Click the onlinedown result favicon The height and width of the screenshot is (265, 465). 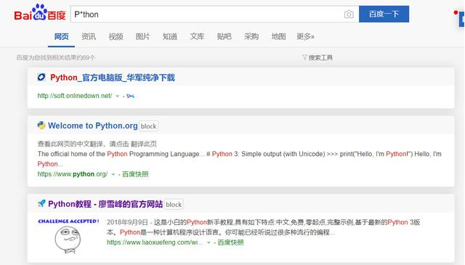(x=41, y=78)
